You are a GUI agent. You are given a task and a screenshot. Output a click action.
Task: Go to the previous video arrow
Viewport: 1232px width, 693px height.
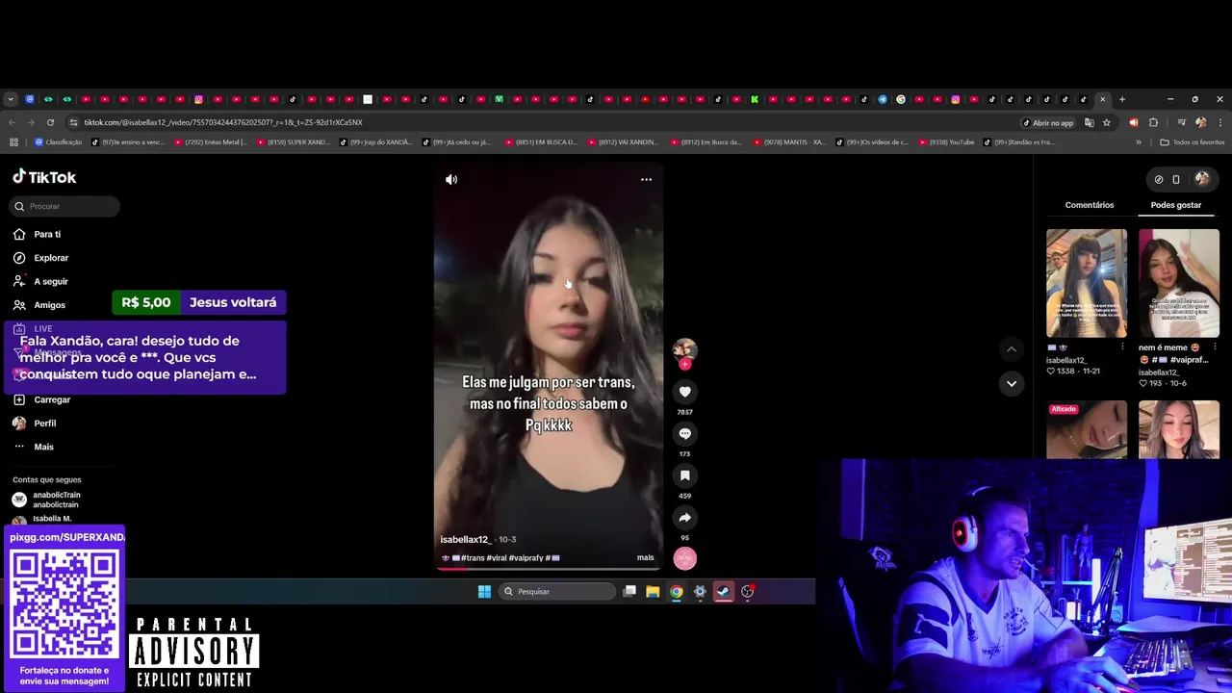1011,348
